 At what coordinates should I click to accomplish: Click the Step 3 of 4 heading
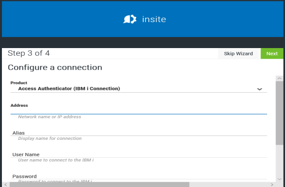tap(29, 53)
